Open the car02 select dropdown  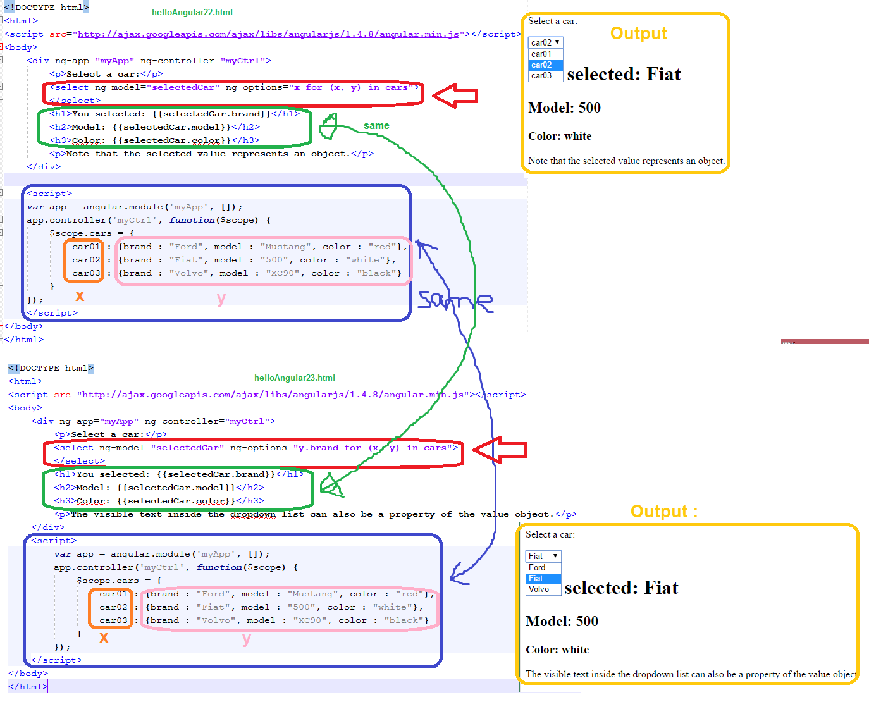click(x=545, y=42)
